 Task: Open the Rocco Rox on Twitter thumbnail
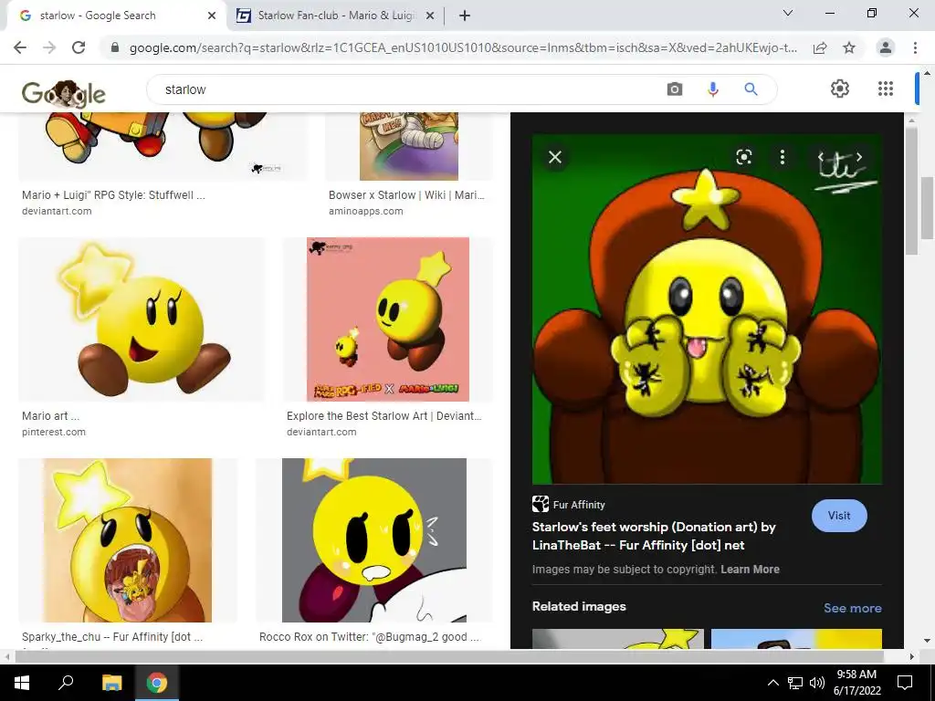373,540
